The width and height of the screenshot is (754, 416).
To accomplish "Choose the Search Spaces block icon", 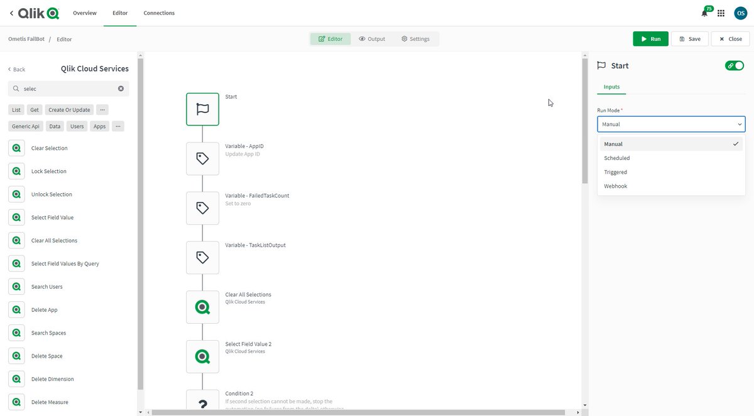I will pyautogui.click(x=16, y=333).
